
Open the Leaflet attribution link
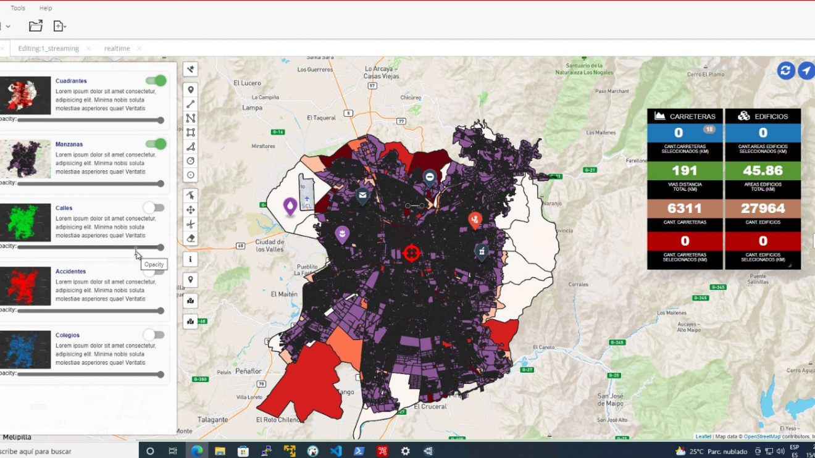tap(703, 436)
